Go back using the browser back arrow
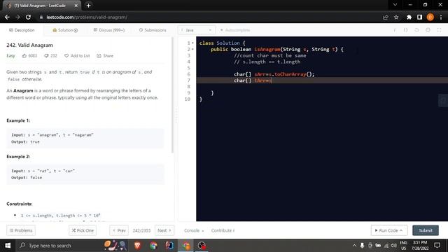The image size is (448, 252). [7, 17]
